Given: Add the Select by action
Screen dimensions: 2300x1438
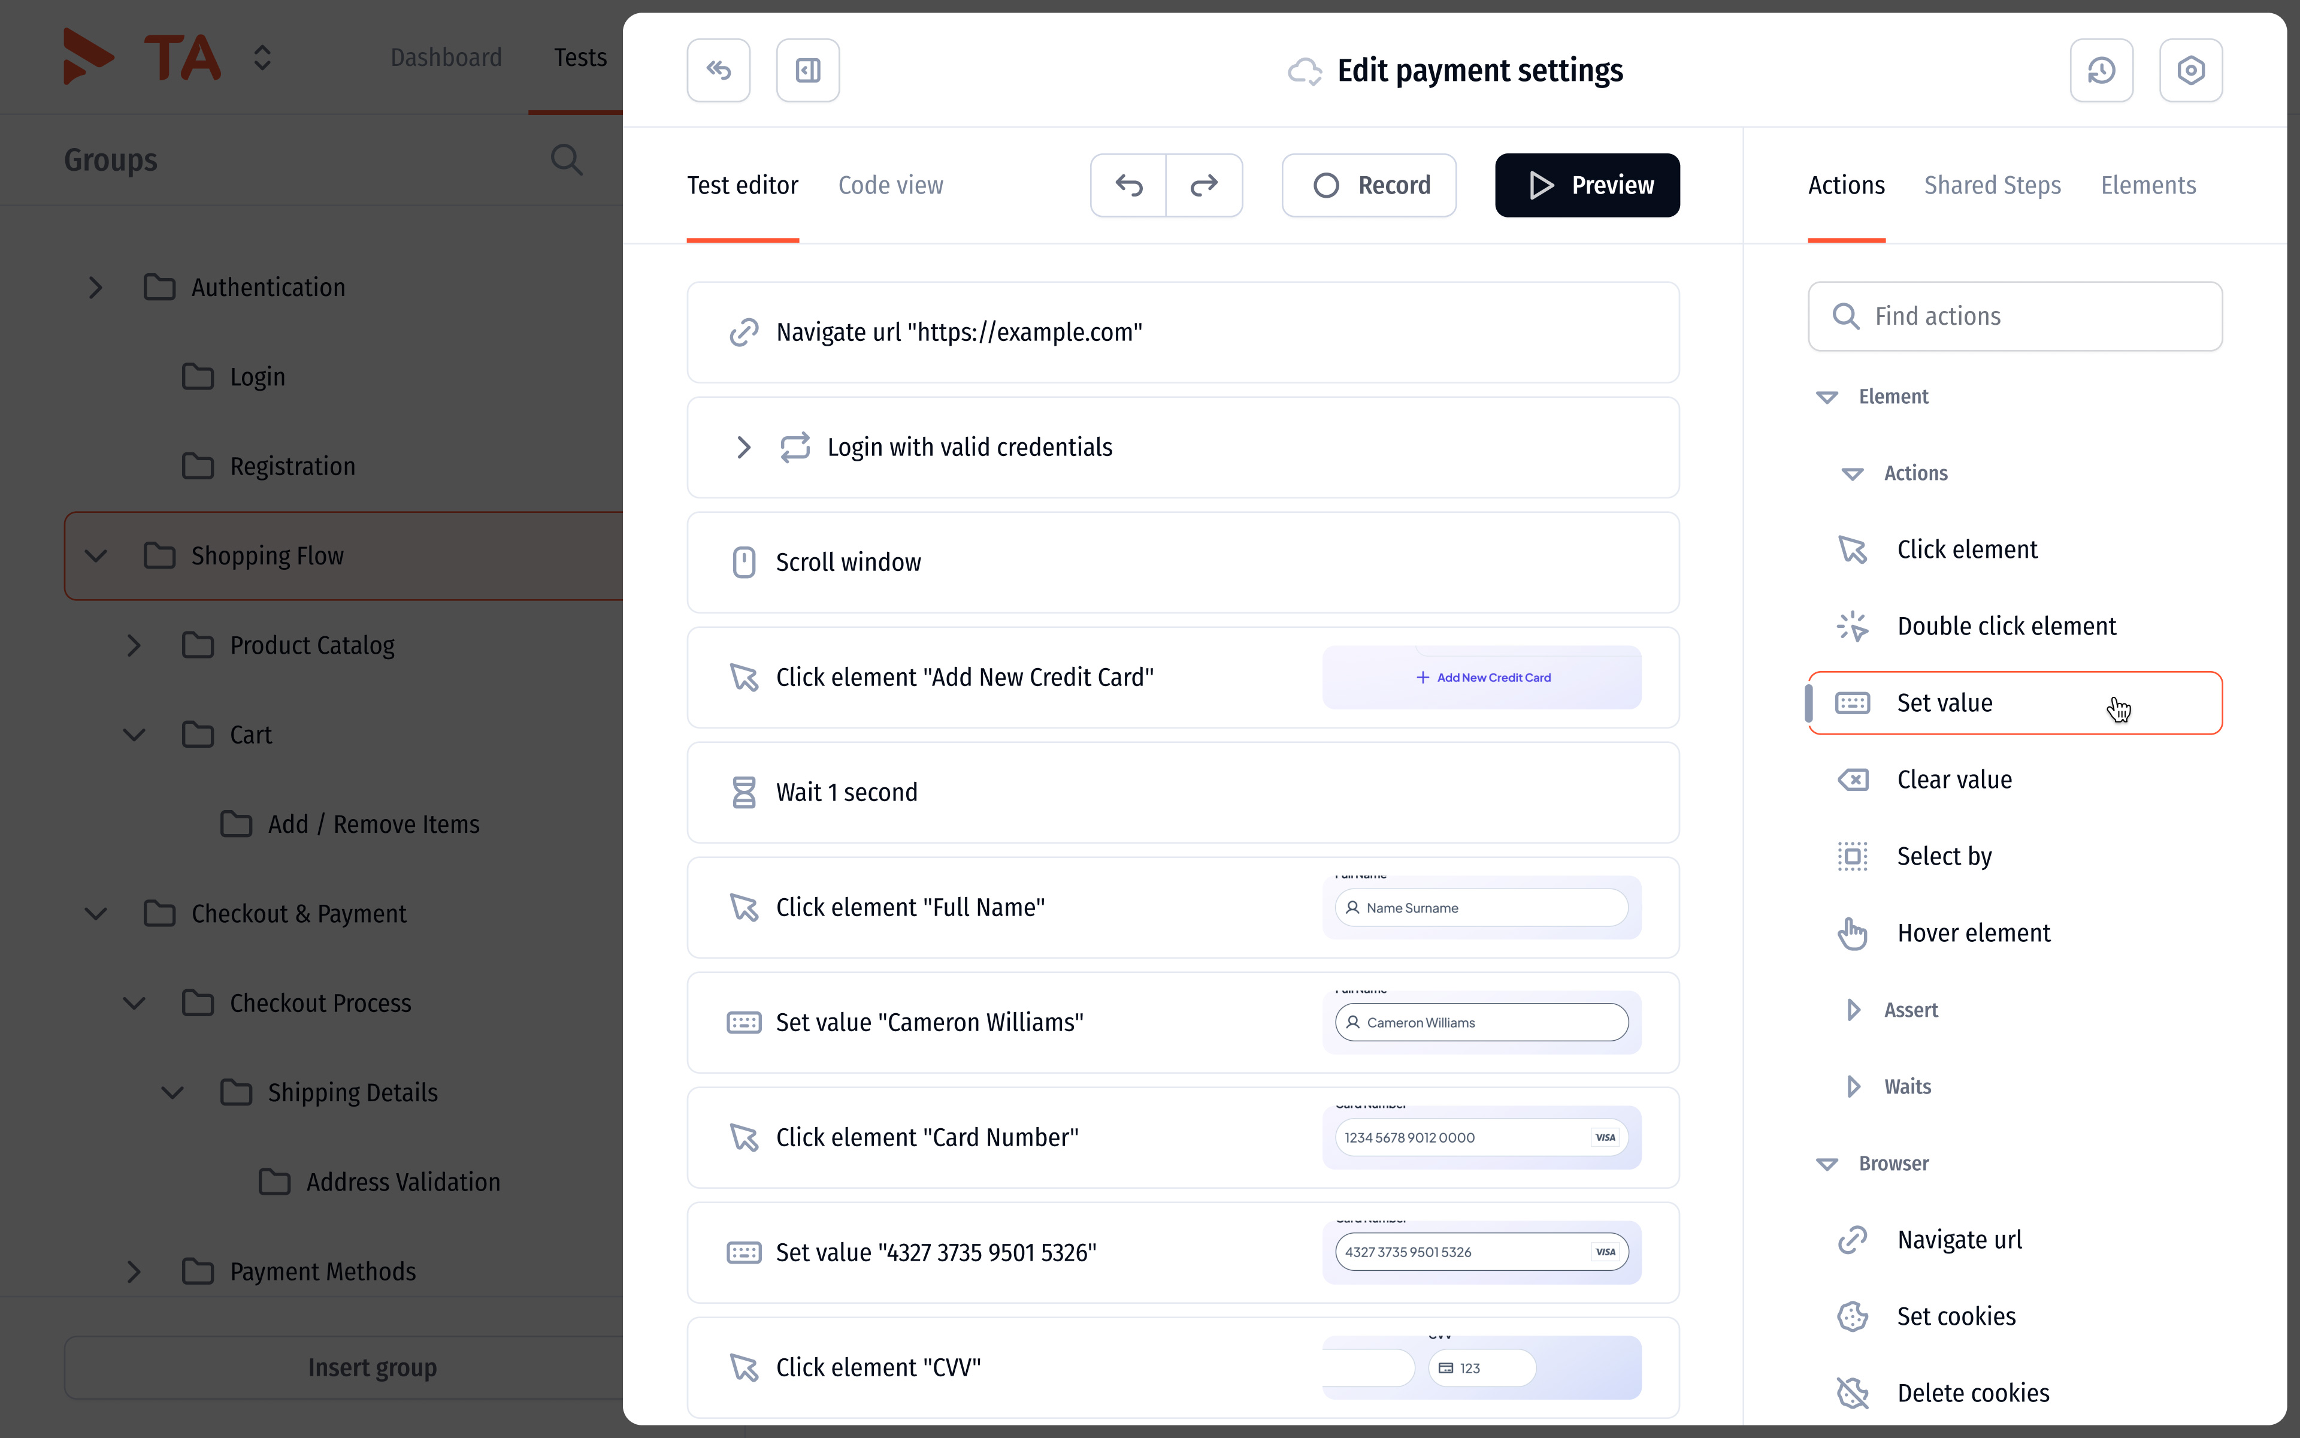Looking at the screenshot, I should (x=2015, y=857).
